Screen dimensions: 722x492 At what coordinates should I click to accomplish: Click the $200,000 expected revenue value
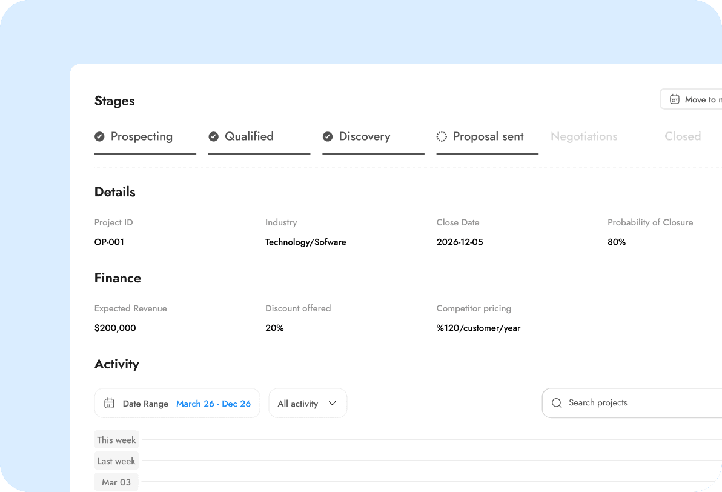coord(115,328)
